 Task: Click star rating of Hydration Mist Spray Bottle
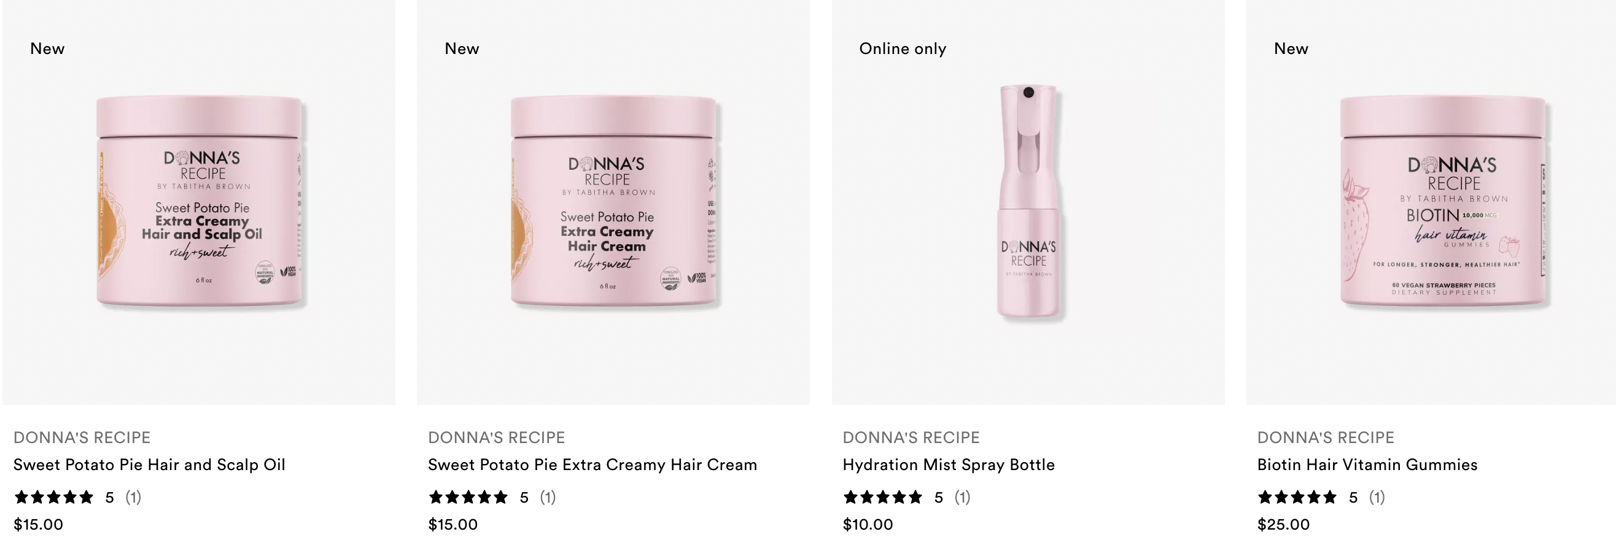pyautogui.click(x=883, y=497)
